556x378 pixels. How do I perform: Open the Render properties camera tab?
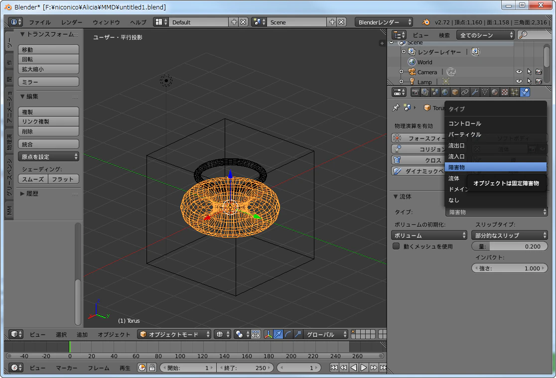[415, 92]
